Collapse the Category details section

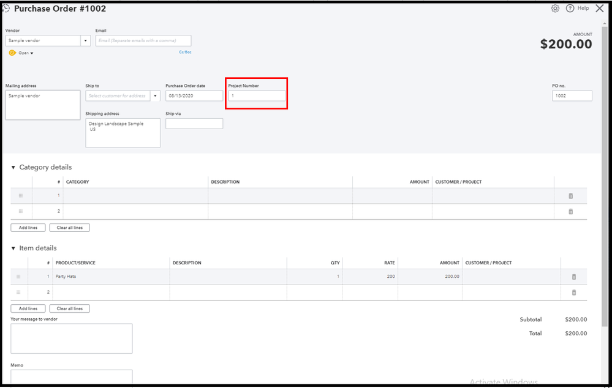tap(13, 167)
